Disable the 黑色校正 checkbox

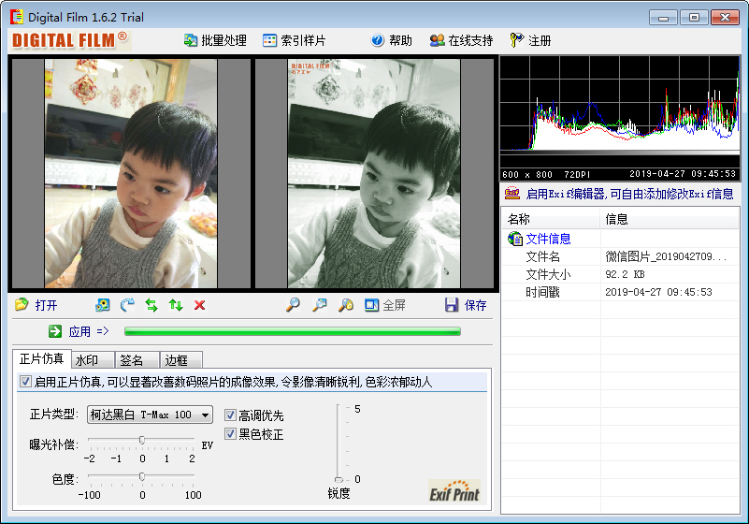(x=230, y=434)
